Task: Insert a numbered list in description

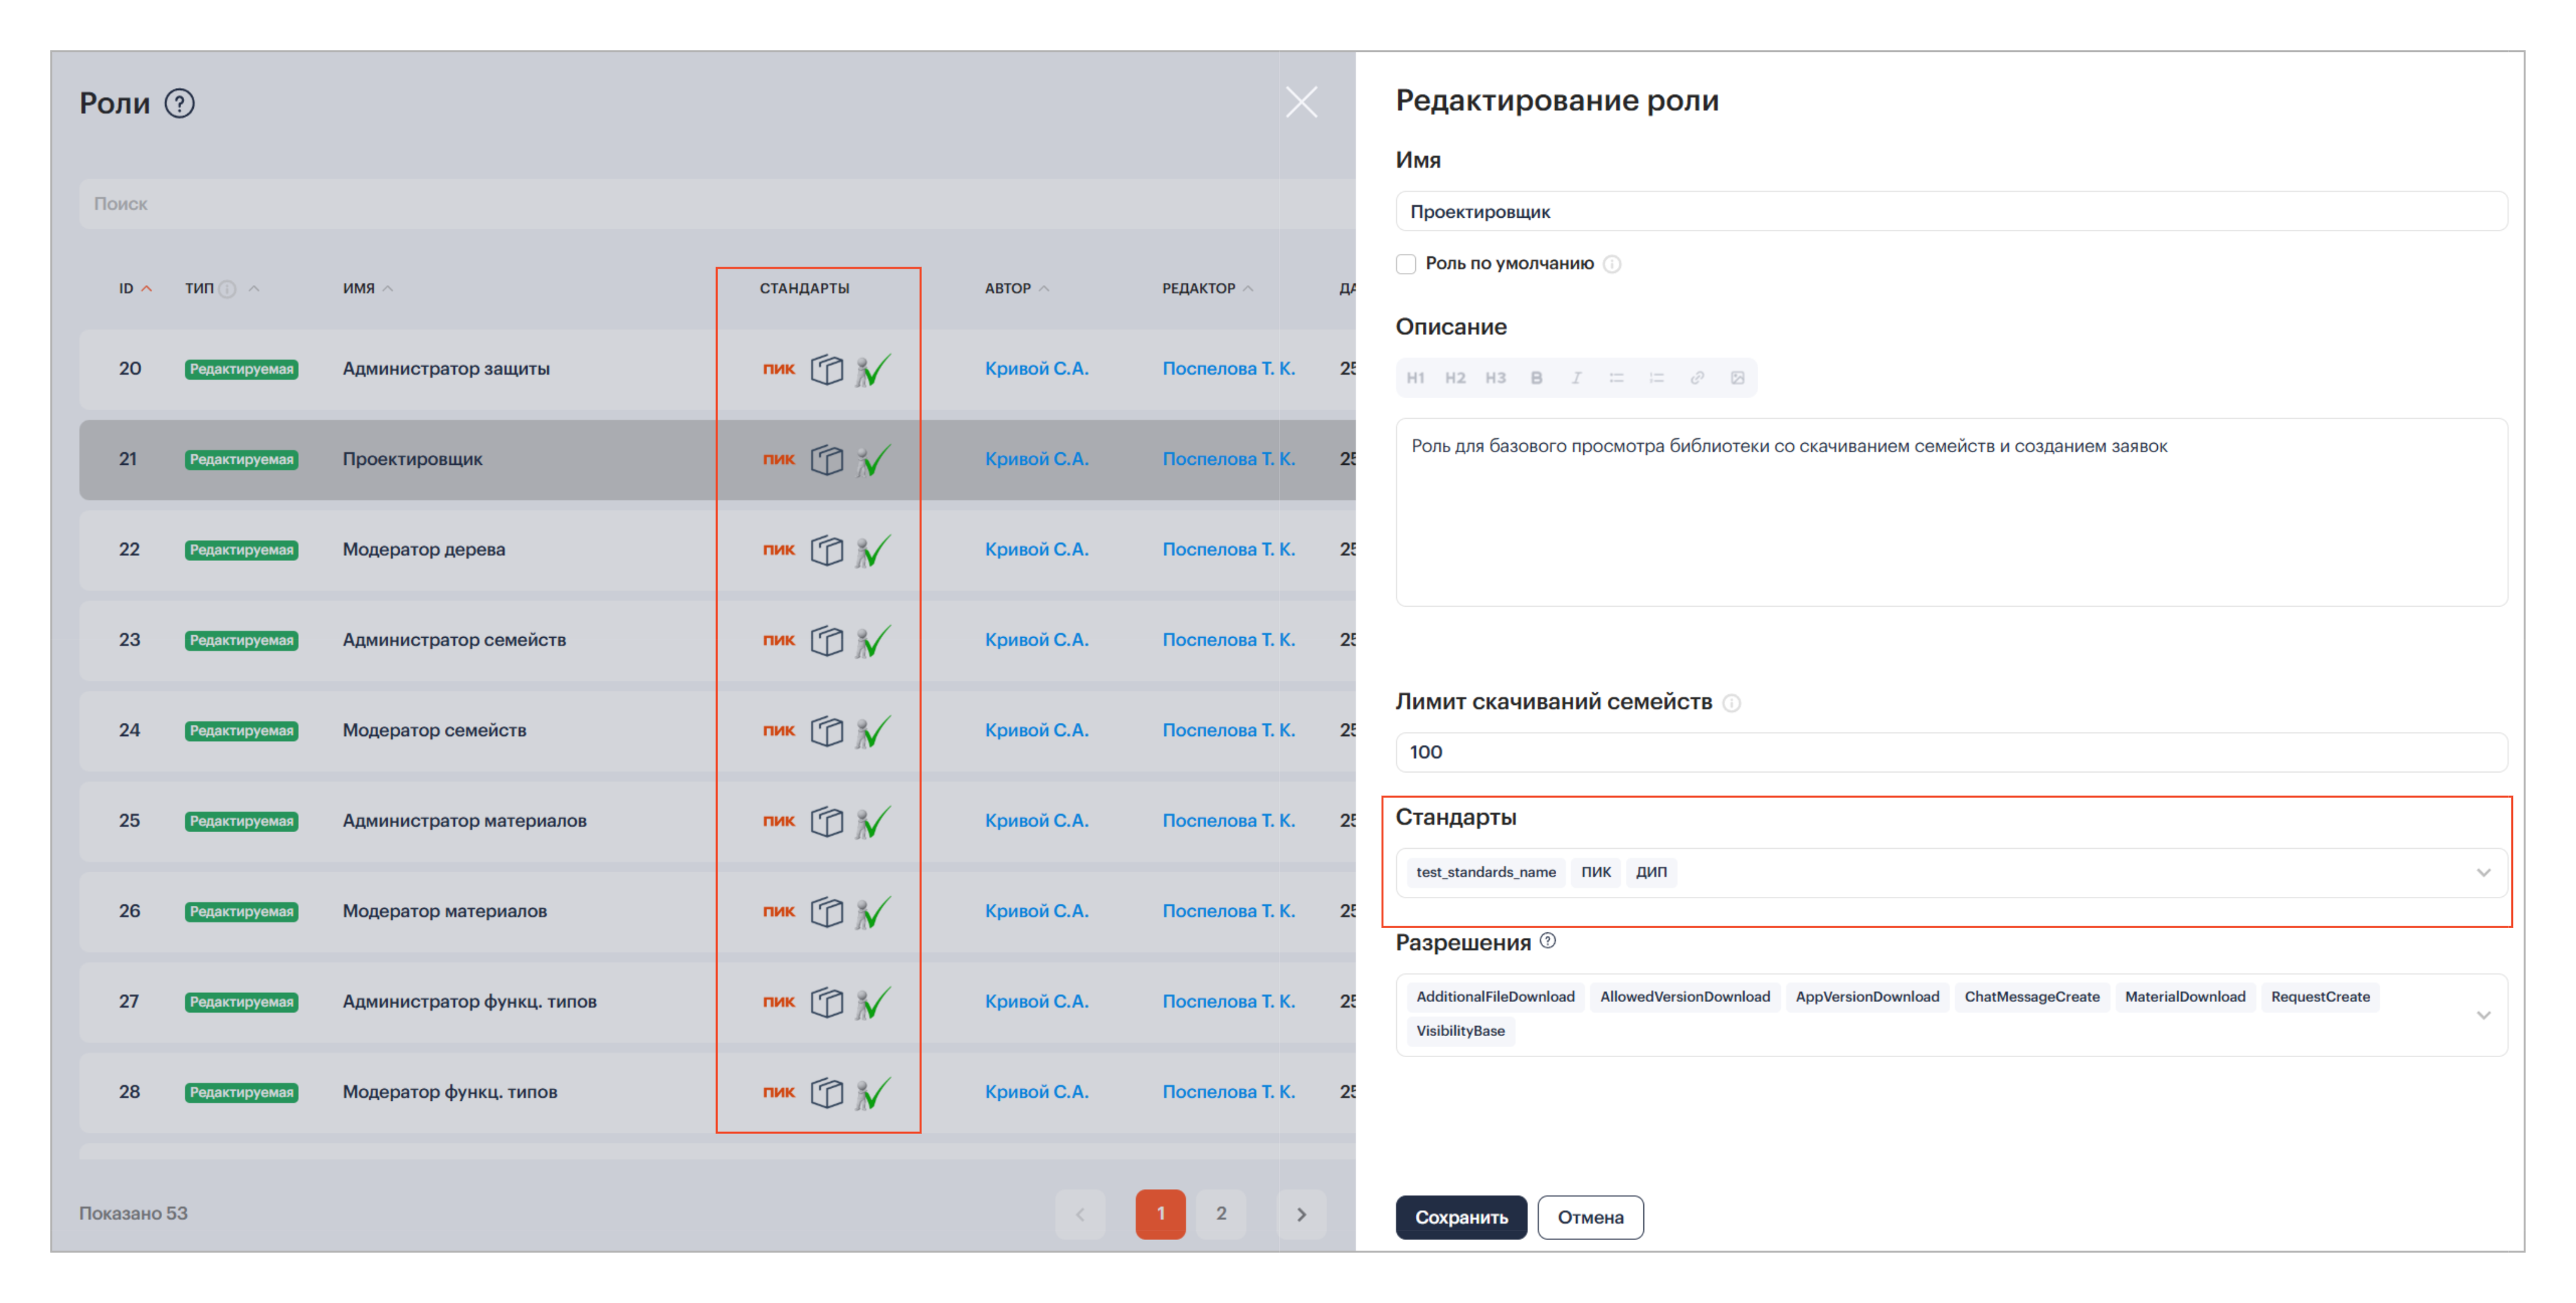Action: pyautogui.click(x=1656, y=378)
